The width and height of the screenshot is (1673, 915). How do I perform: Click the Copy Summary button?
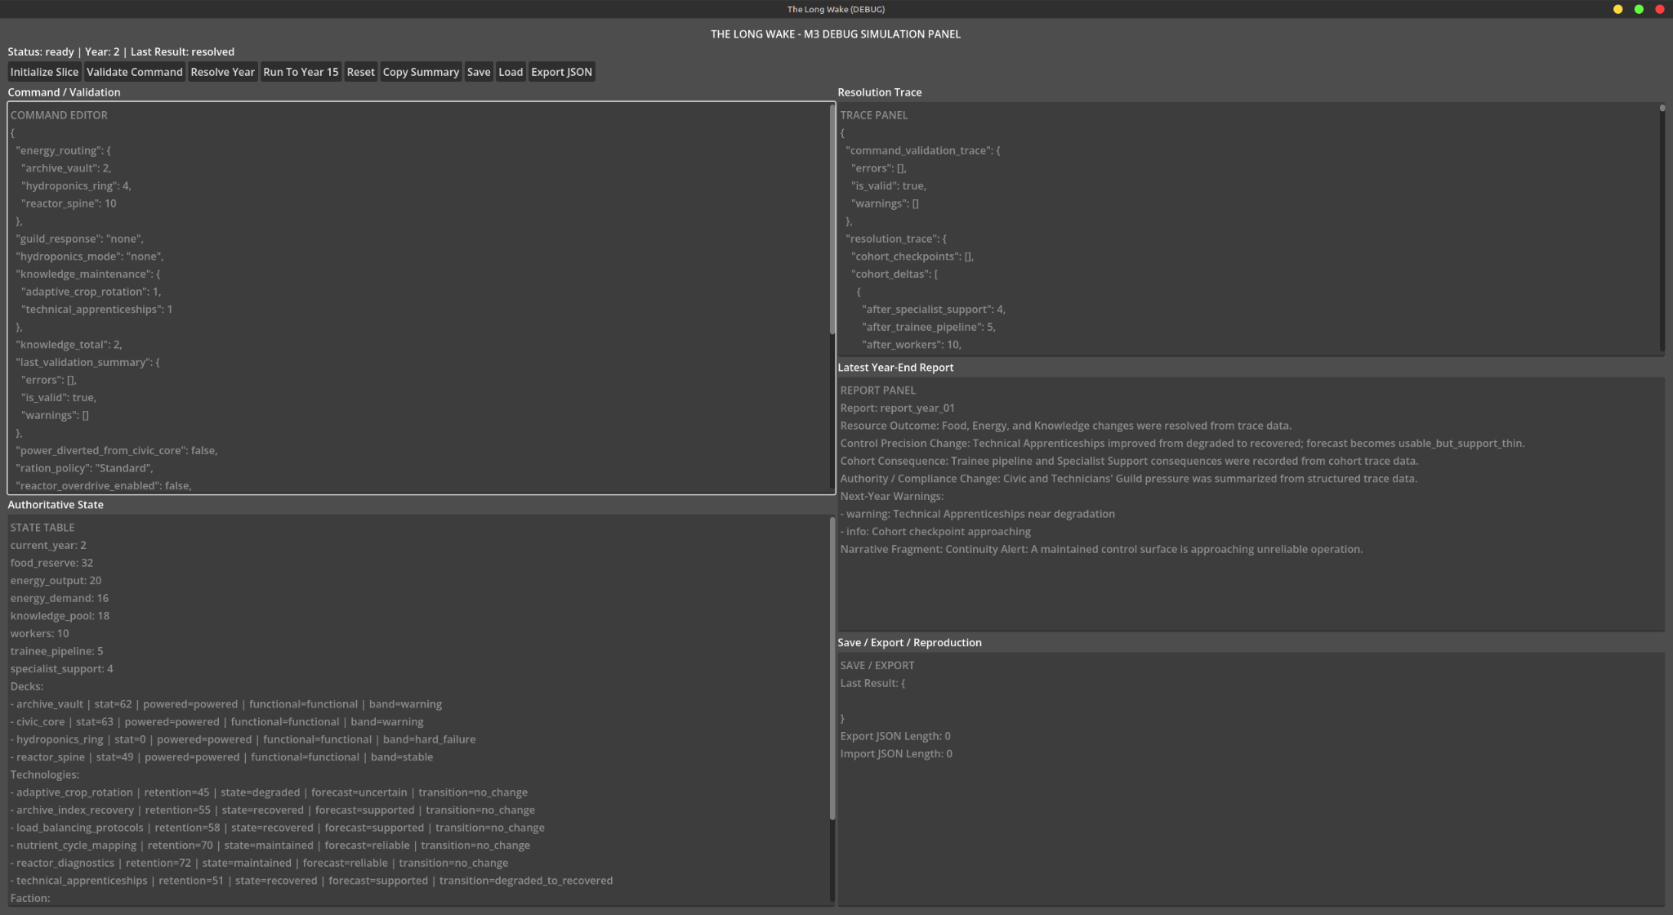(421, 72)
